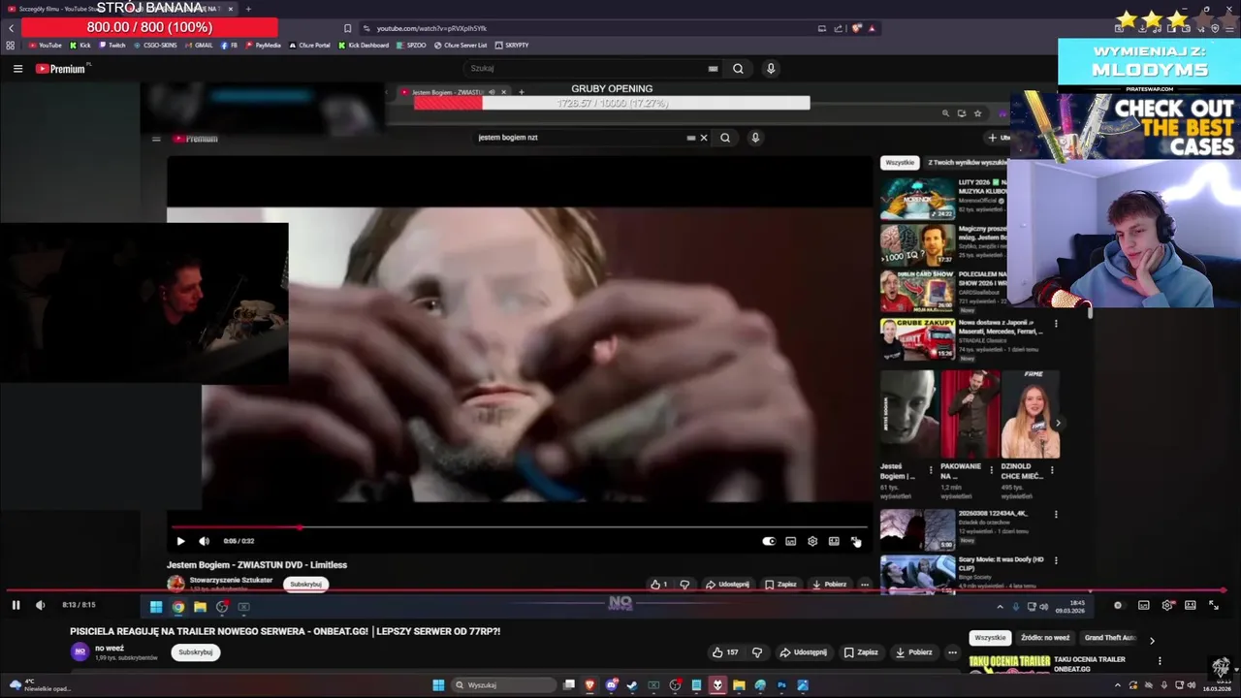Open more actions menu beside Pobierz
This screenshot has width=1241, height=698.
point(952,652)
